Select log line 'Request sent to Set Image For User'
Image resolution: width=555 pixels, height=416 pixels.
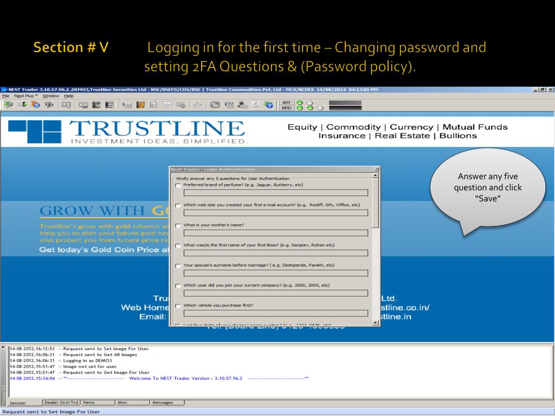point(79,349)
